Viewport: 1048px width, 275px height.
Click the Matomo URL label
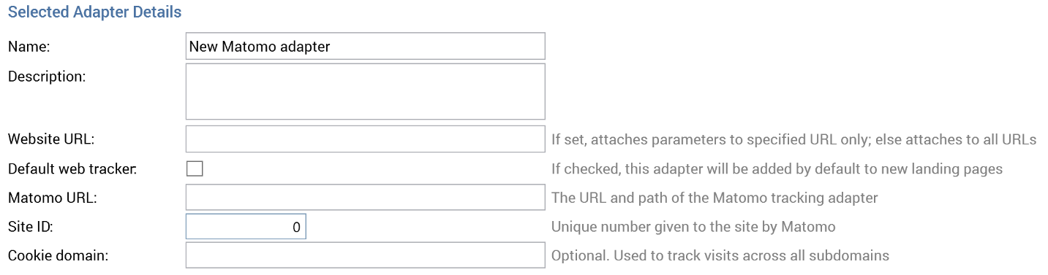(x=52, y=197)
